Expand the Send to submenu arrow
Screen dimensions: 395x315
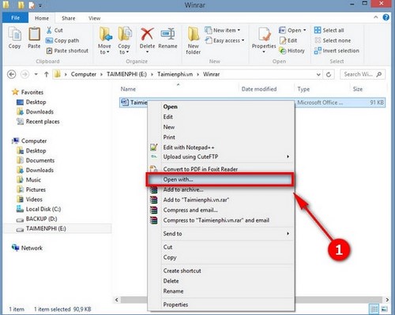click(288, 234)
